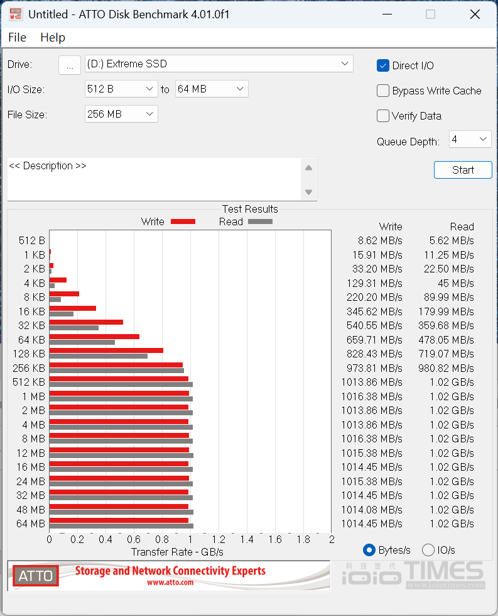The image size is (498, 616).
Task: Open the Help menu
Action: [x=53, y=37]
